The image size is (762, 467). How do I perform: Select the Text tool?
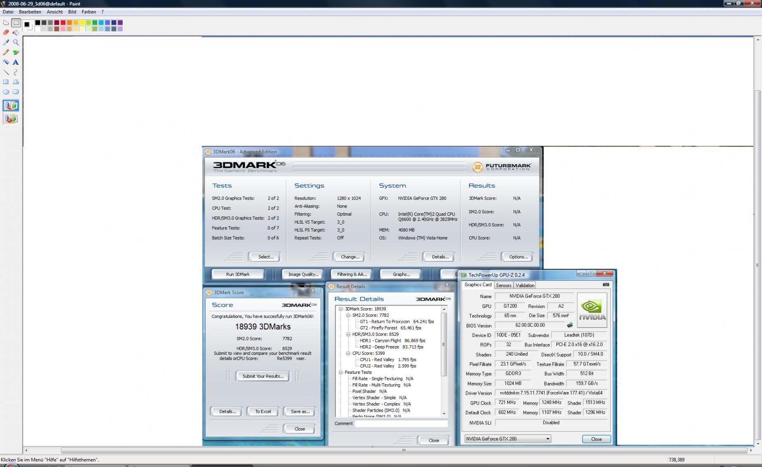pos(16,62)
